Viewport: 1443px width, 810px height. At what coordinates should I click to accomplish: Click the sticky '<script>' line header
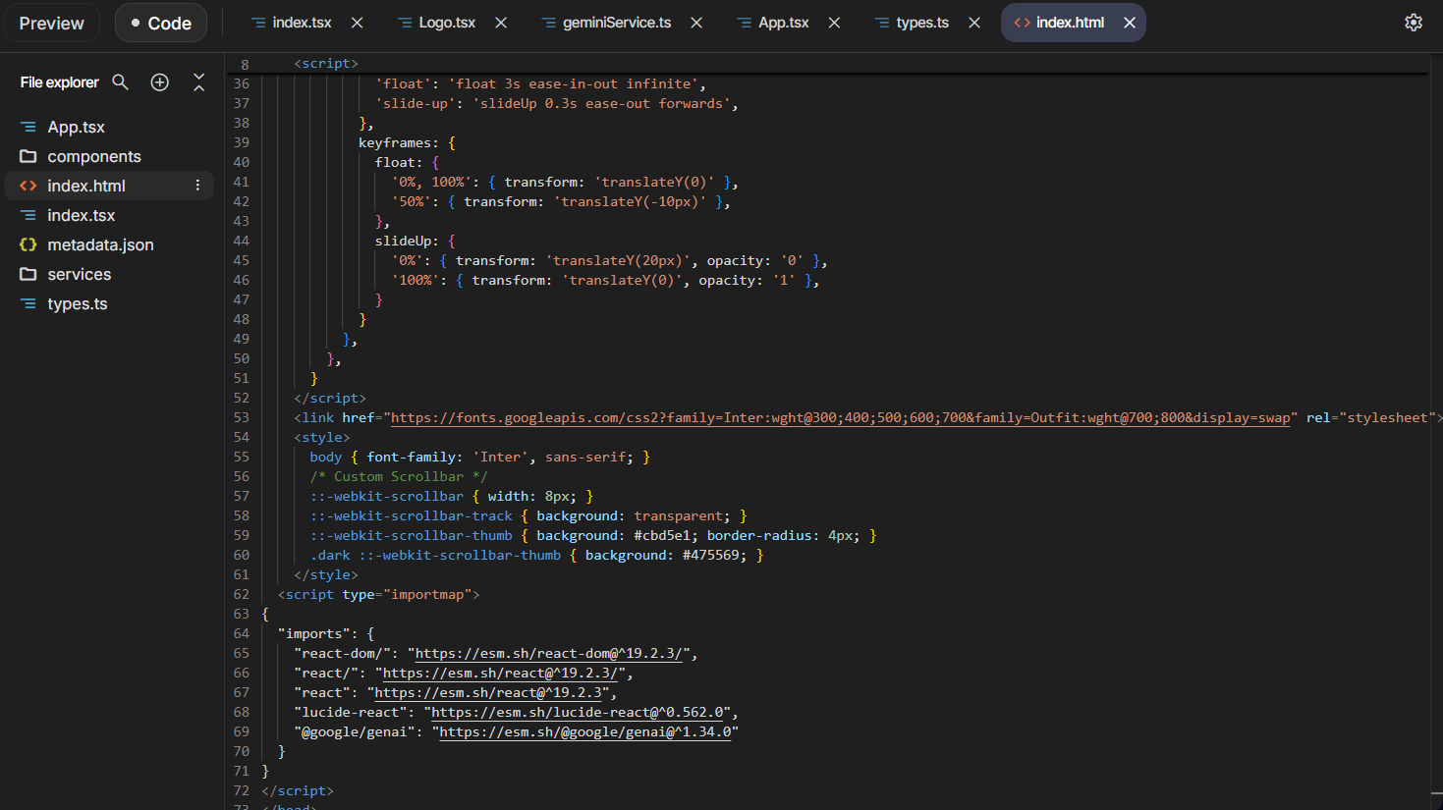pyautogui.click(x=326, y=64)
